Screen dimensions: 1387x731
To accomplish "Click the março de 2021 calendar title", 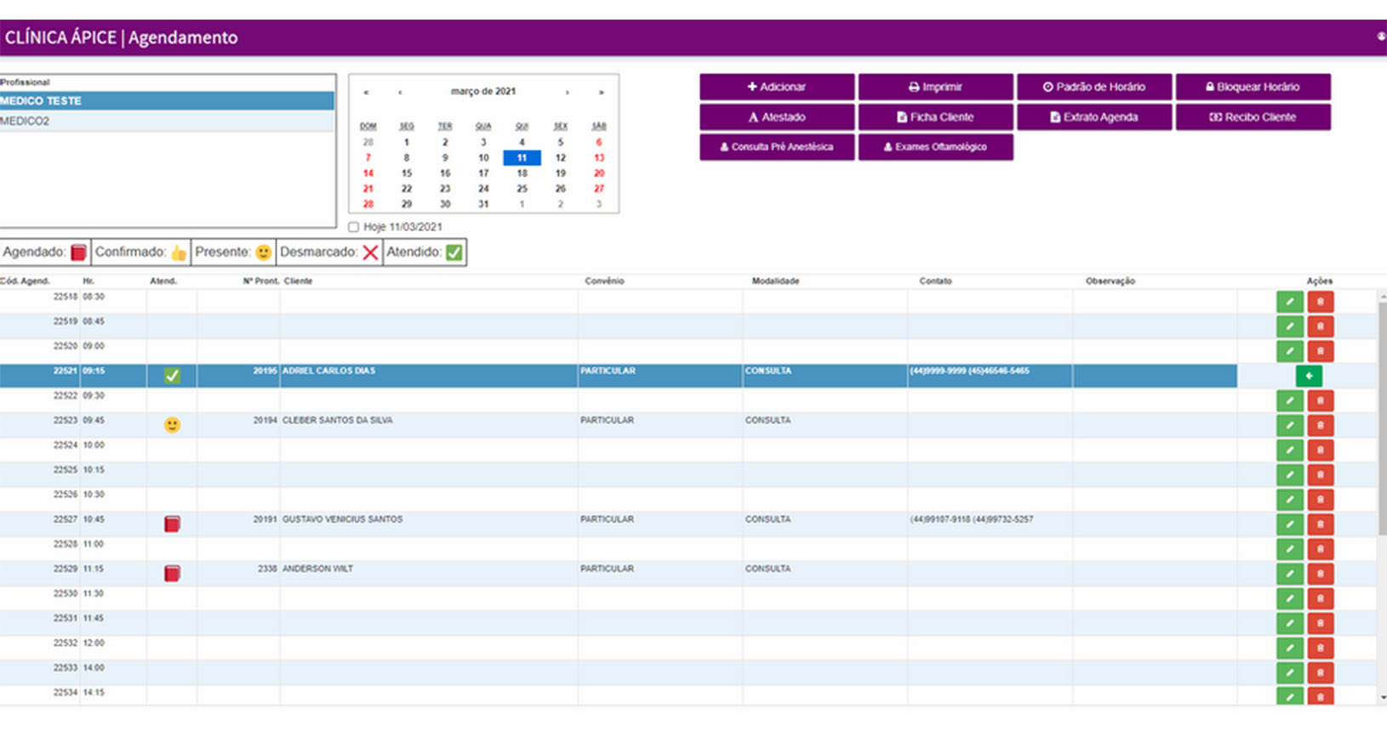I will 483,92.
